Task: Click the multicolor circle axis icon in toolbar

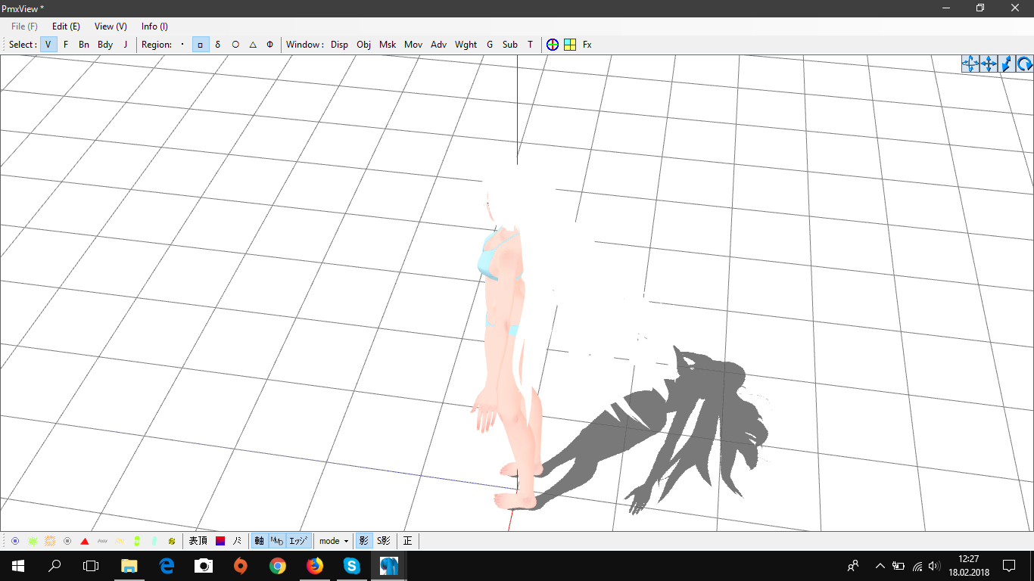Action: click(x=553, y=45)
